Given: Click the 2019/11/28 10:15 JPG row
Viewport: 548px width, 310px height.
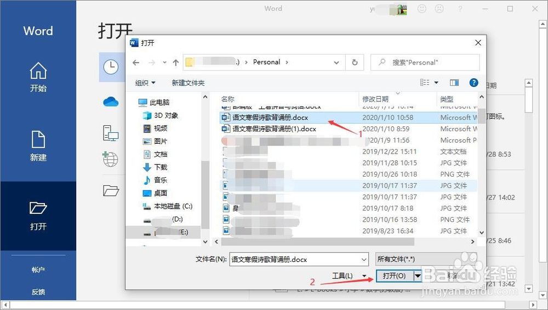Looking at the screenshot, I should point(348,163).
